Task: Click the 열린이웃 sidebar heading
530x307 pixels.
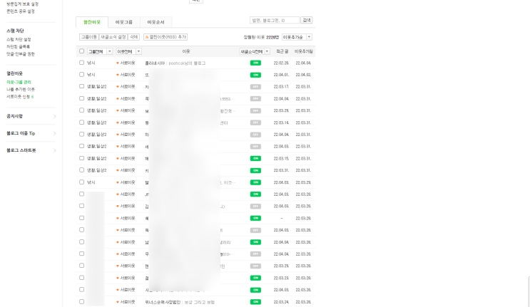Action: pyautogui.click(x=14, y=73)
